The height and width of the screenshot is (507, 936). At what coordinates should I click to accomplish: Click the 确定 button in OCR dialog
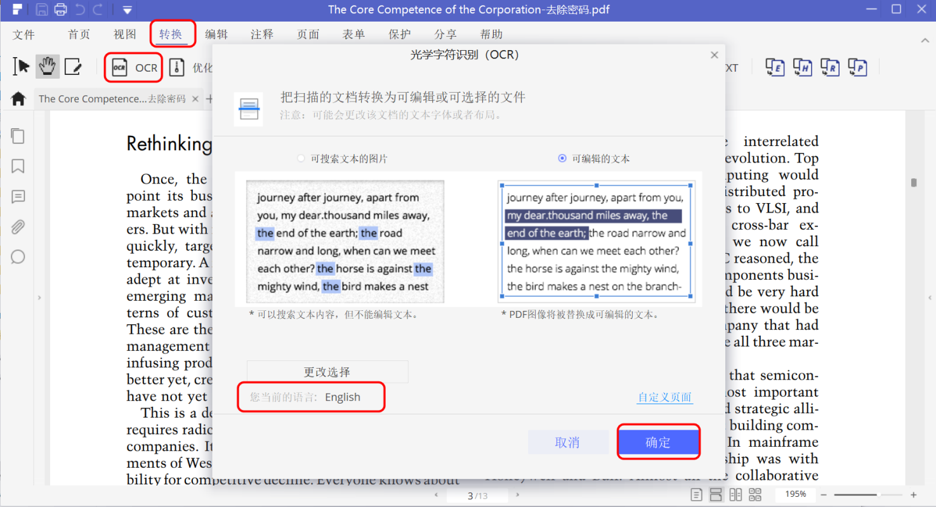point(658,442)
